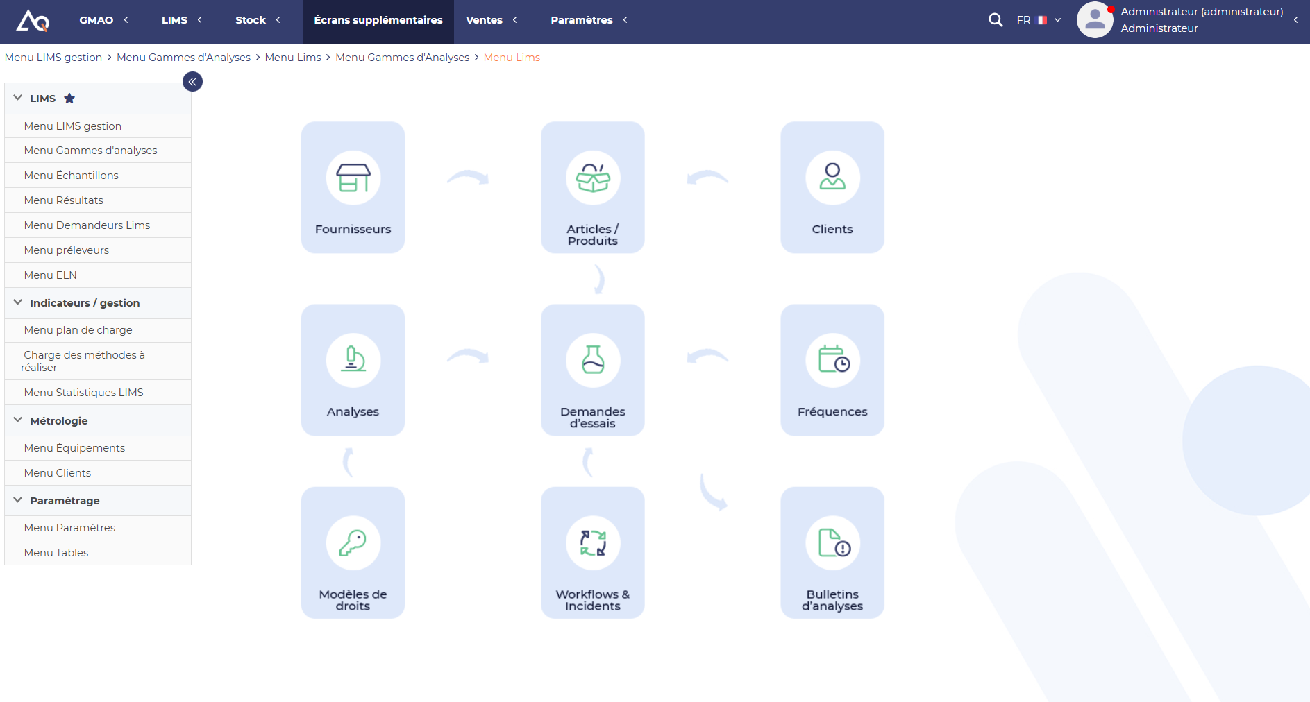Image resolution: width=1310 pixels, height=702 pixels.
Task: Open the Modèles de droits key icon
Action: click(353, 542)
